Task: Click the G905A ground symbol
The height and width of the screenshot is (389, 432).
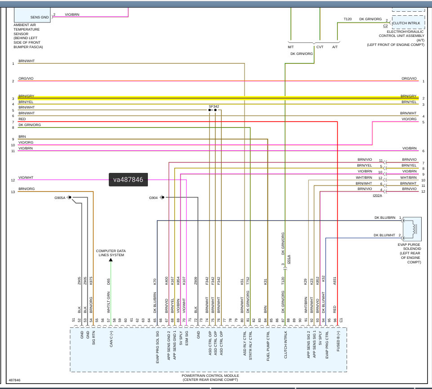Action: pos(69,197)
